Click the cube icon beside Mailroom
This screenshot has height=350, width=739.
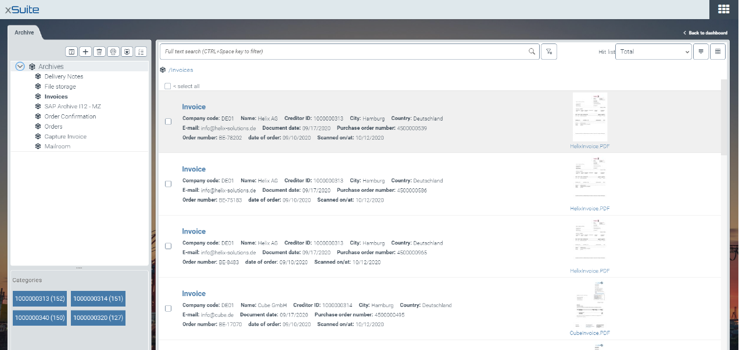click(x=38, y=147)
